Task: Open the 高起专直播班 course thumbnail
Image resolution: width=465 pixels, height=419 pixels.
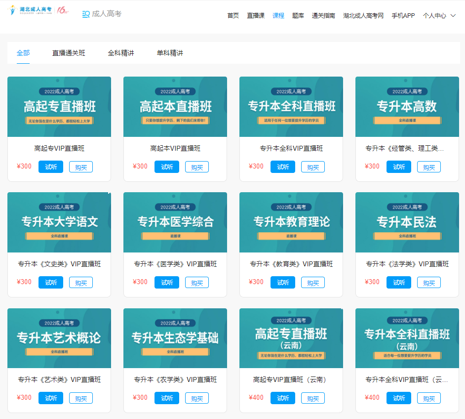Action: [x=59, y=107]
